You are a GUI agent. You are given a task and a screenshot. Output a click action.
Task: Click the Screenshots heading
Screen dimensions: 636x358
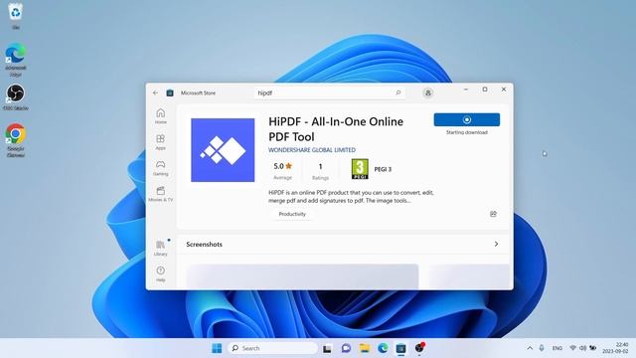pos(204,245)
